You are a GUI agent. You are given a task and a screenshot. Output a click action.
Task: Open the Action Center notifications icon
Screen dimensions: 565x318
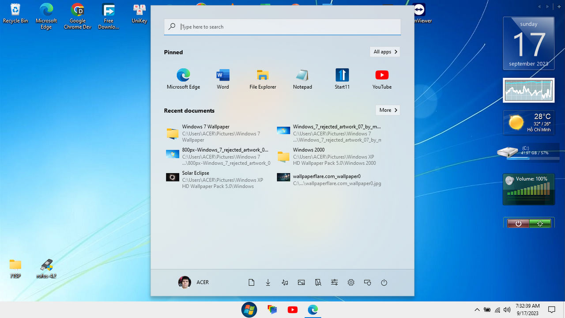point(551,310)
